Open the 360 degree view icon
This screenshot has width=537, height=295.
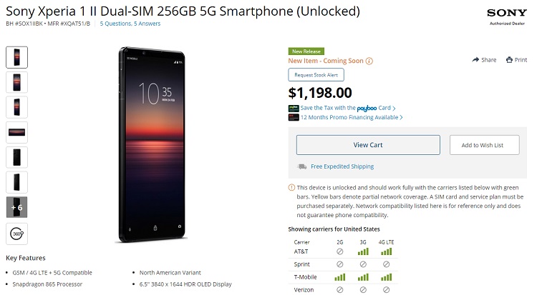pos(16,234)
